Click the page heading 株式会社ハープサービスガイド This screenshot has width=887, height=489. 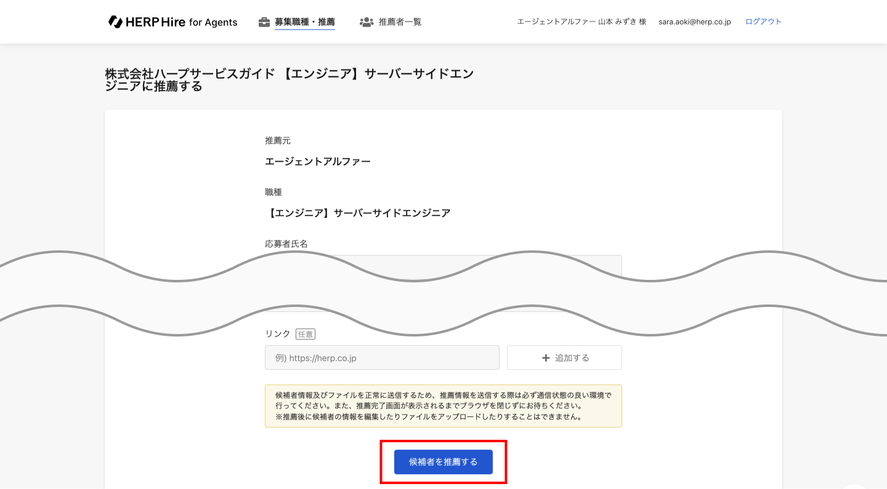(290, 80)
